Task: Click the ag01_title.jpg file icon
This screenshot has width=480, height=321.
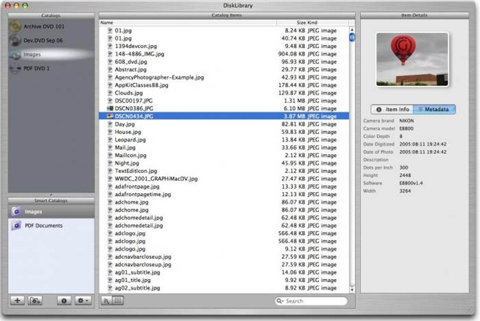Action: pyautogui.click(x=110, y=280)
